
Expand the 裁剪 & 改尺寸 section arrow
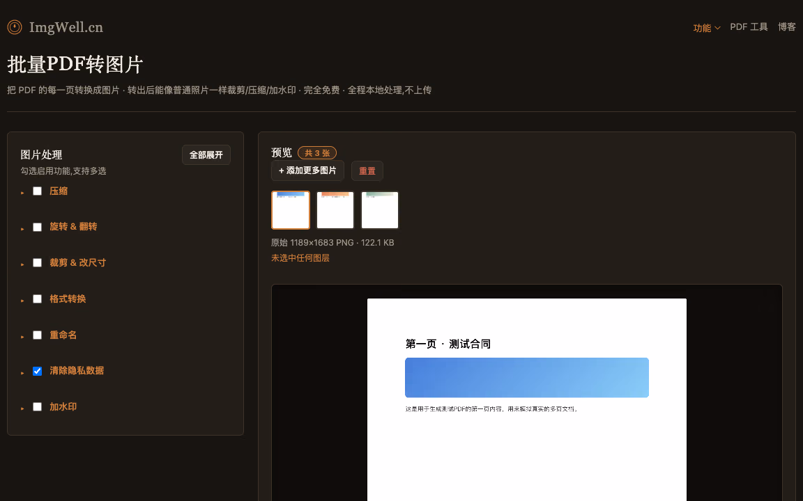tap(22, 264)
